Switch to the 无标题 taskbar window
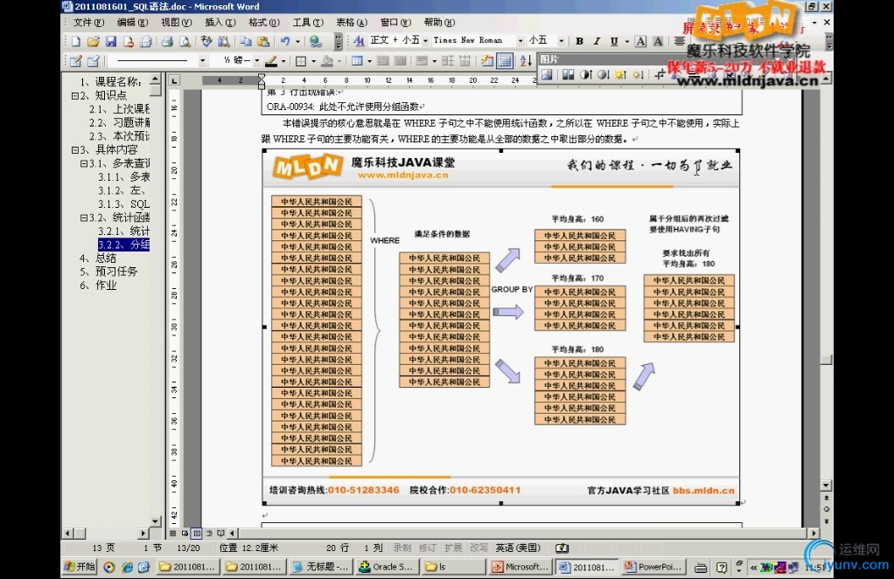The width and height of the screenshot is (894, 579). coord(320,567)
